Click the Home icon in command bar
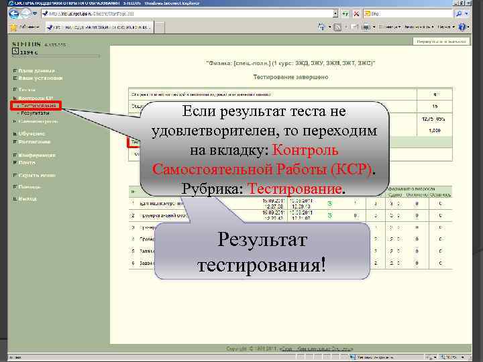 pos(321,27)
